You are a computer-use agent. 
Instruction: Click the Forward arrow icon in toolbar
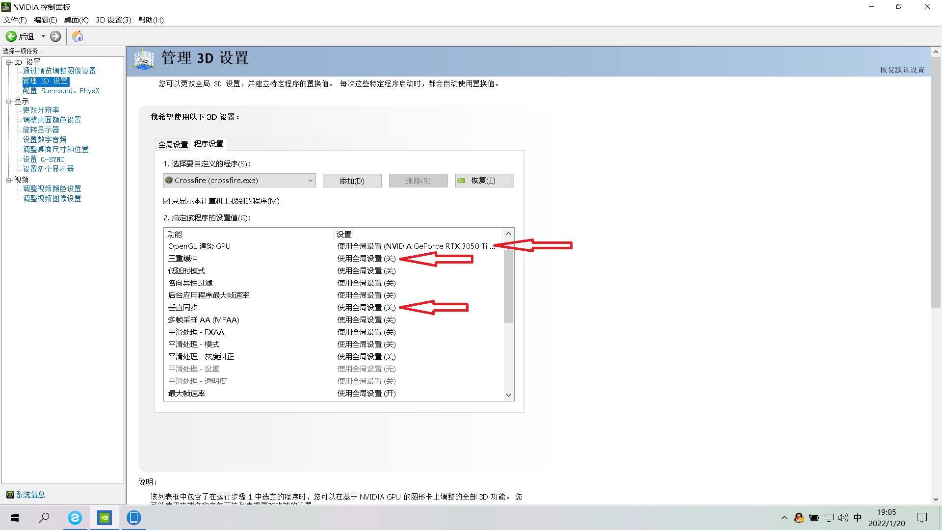point(55,36)
